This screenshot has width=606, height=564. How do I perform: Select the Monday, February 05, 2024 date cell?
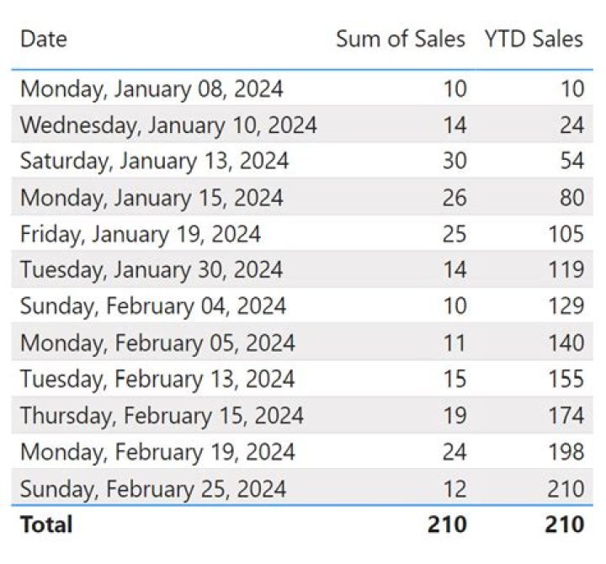(157, 343)
